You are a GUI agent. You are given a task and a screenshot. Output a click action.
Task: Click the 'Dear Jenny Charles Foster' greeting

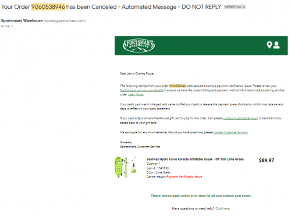[x=137, y=73]
